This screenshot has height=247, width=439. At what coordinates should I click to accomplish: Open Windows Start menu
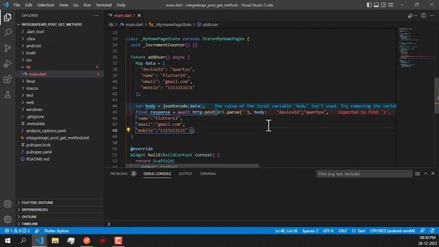8,241
